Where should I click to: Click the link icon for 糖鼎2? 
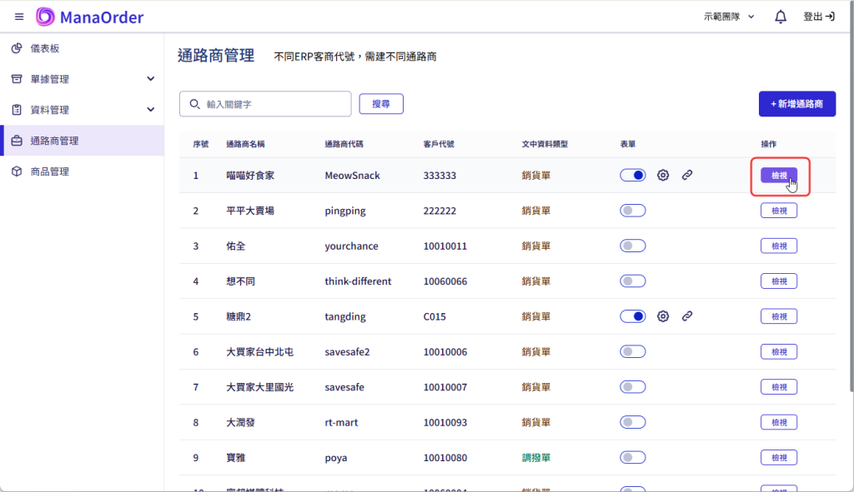(687, 316)
